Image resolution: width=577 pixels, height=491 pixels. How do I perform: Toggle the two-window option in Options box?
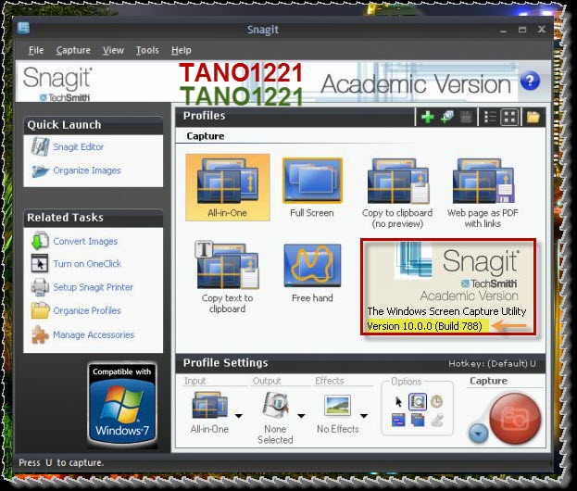click(x=398, y=420)
